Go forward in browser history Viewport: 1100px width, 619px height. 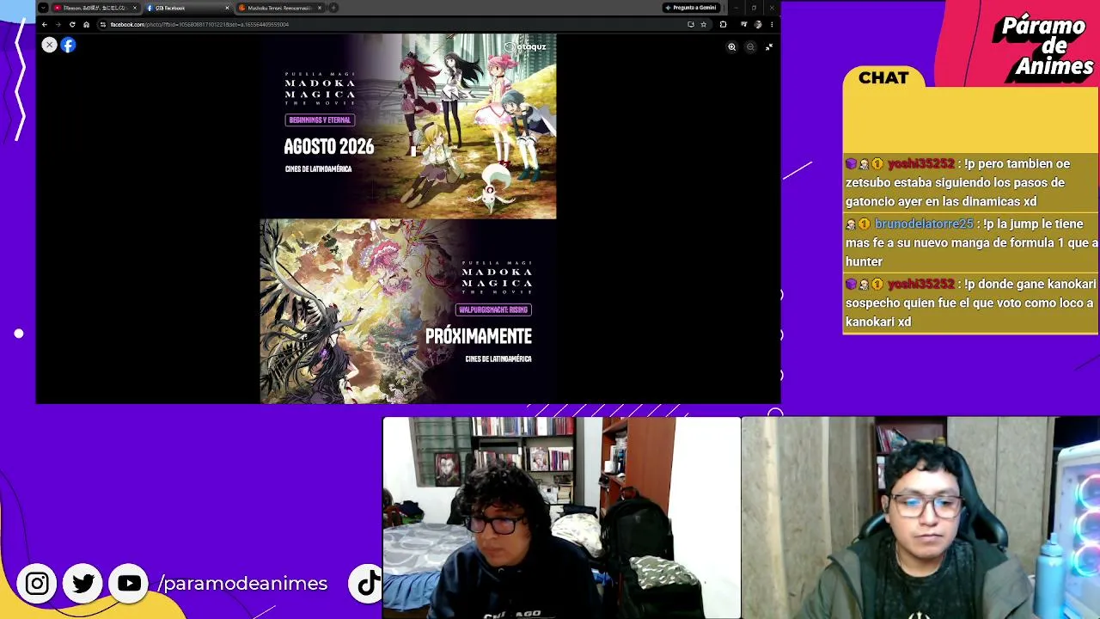58,24
